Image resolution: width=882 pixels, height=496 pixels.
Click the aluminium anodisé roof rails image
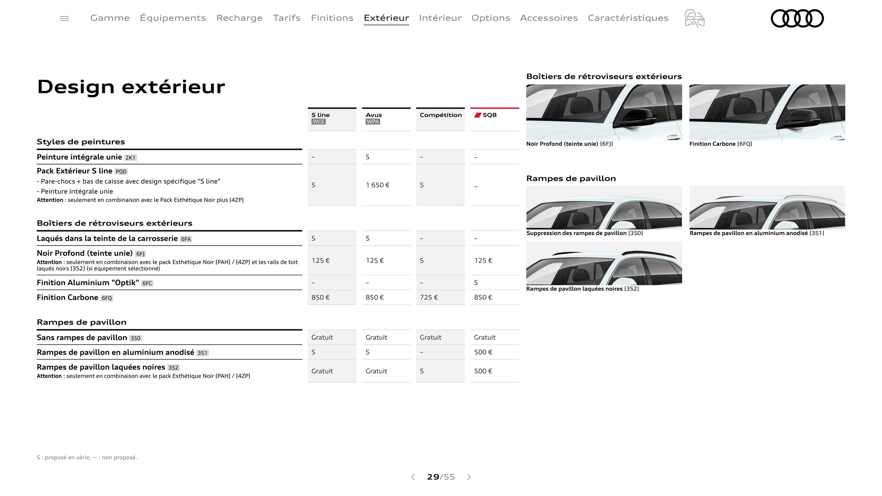point(767,207)
